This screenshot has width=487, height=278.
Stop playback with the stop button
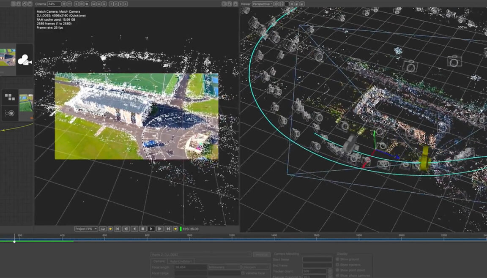point(143,229)
